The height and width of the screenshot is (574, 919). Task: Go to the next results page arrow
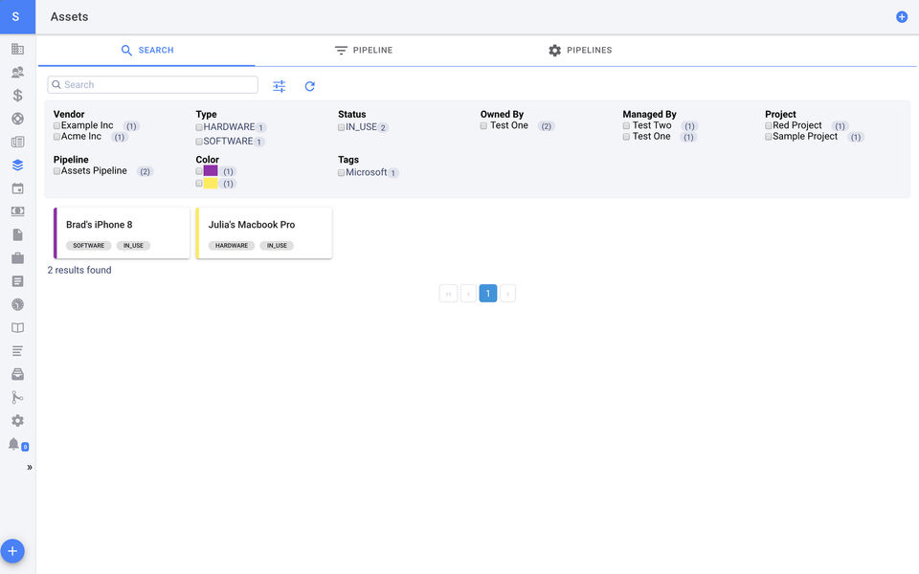point(507,294)
